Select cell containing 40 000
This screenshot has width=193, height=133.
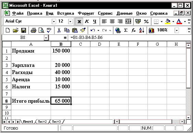[x=61, y=72]
